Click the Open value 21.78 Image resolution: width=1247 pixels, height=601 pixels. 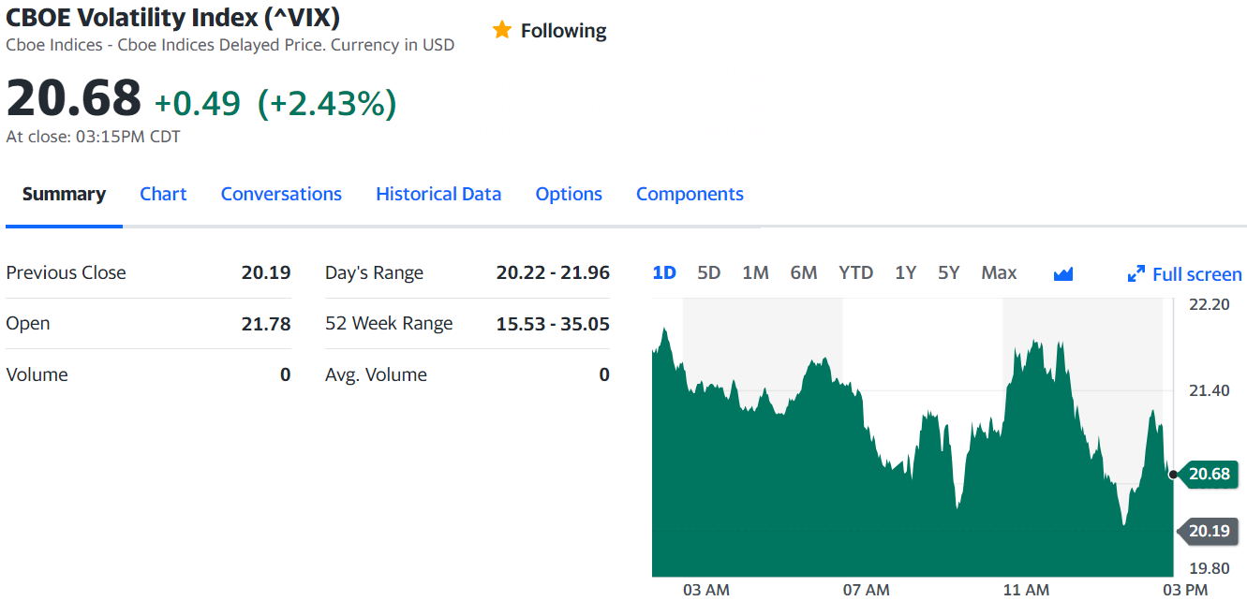[266, 324]
